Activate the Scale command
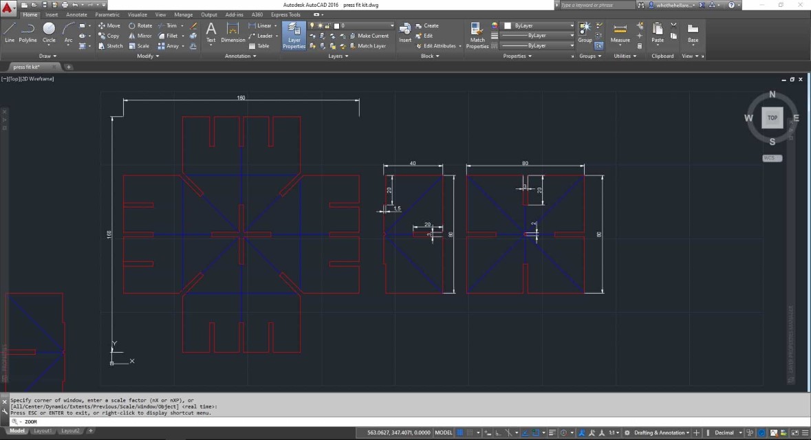The image size is (811, 440). coord(139,46)
